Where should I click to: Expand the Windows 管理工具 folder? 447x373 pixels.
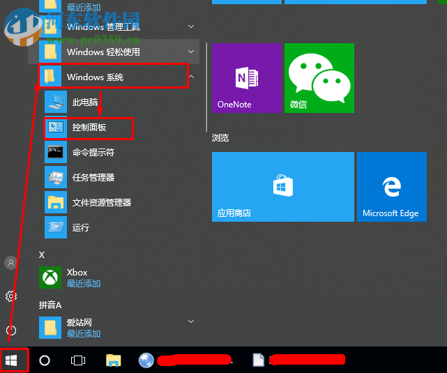191,26
